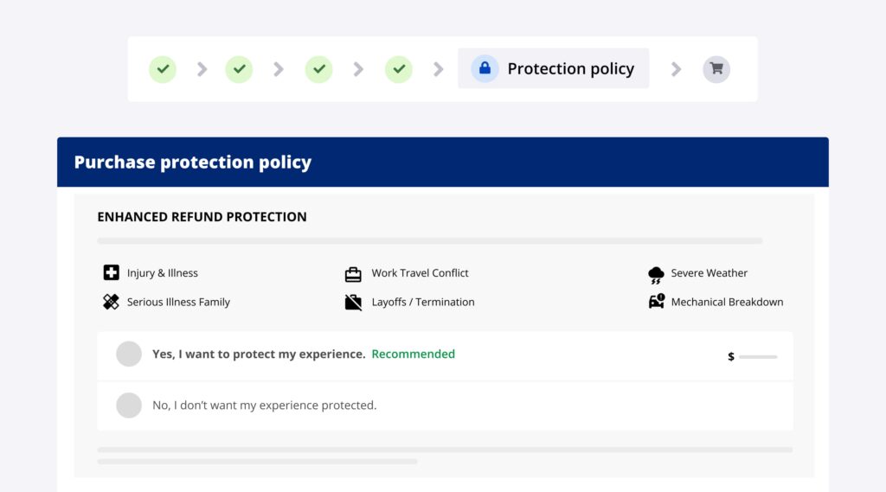Image resolution: width=886 pixels, height=492 pixels.
Task: Click the Work Travel Conflict briefcase icon
Action: point(353,274)
